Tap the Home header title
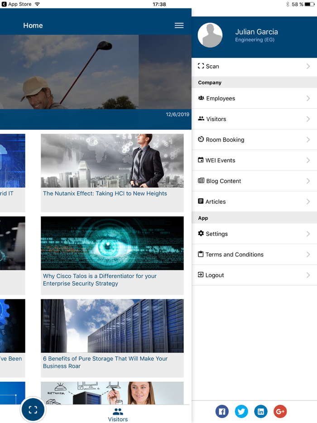317x423 pixels. [33, 25]
